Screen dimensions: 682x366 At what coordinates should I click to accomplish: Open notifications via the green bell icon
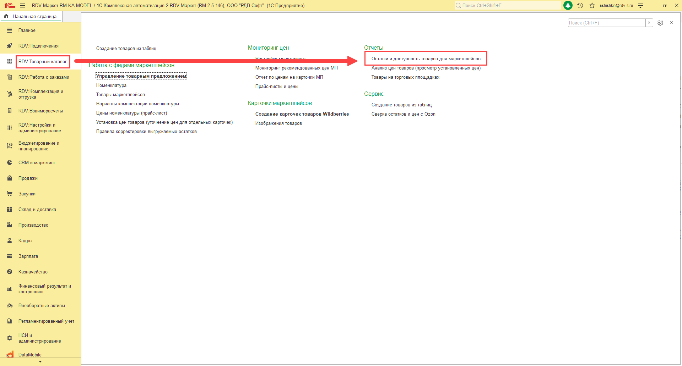coord(568,5)
